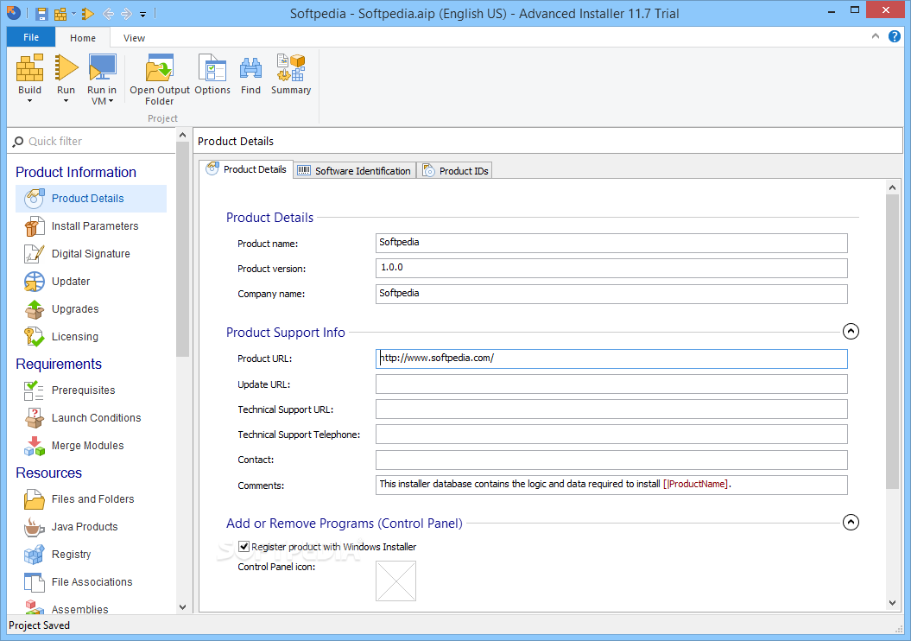The height and width of the screenshot is (641, 911).
Task: Click the Company name field
Action: (611, 294)
